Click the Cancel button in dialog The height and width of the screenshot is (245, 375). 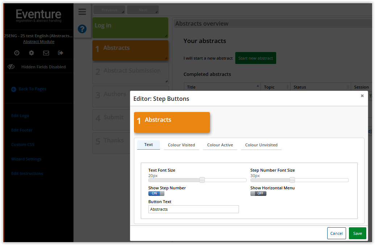pos(336,233)
